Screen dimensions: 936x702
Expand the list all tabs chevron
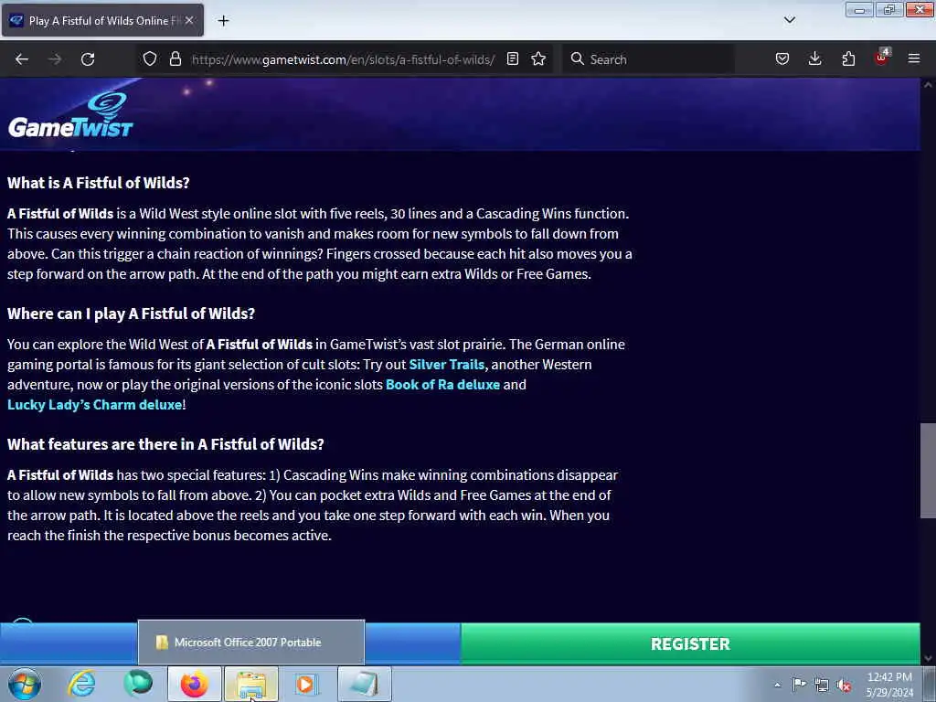[x=789, y=20]
